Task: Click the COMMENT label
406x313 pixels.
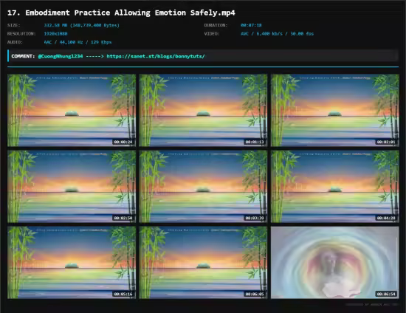Action: point(23,56)
